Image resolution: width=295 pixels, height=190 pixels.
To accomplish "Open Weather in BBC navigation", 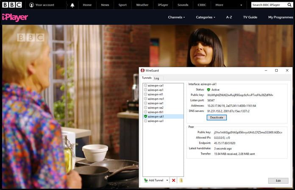I will 142,5.
